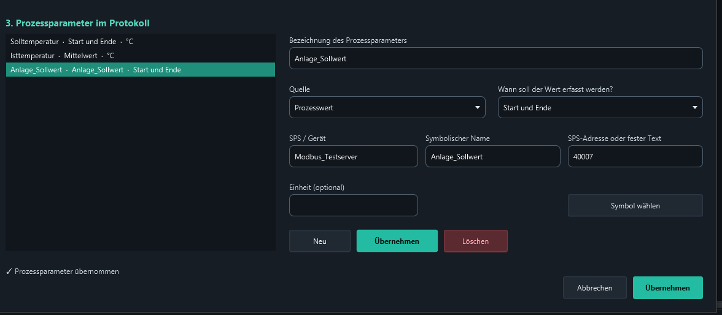Select the highlighted Anlage_Sollwert list entry

[141, 70]
